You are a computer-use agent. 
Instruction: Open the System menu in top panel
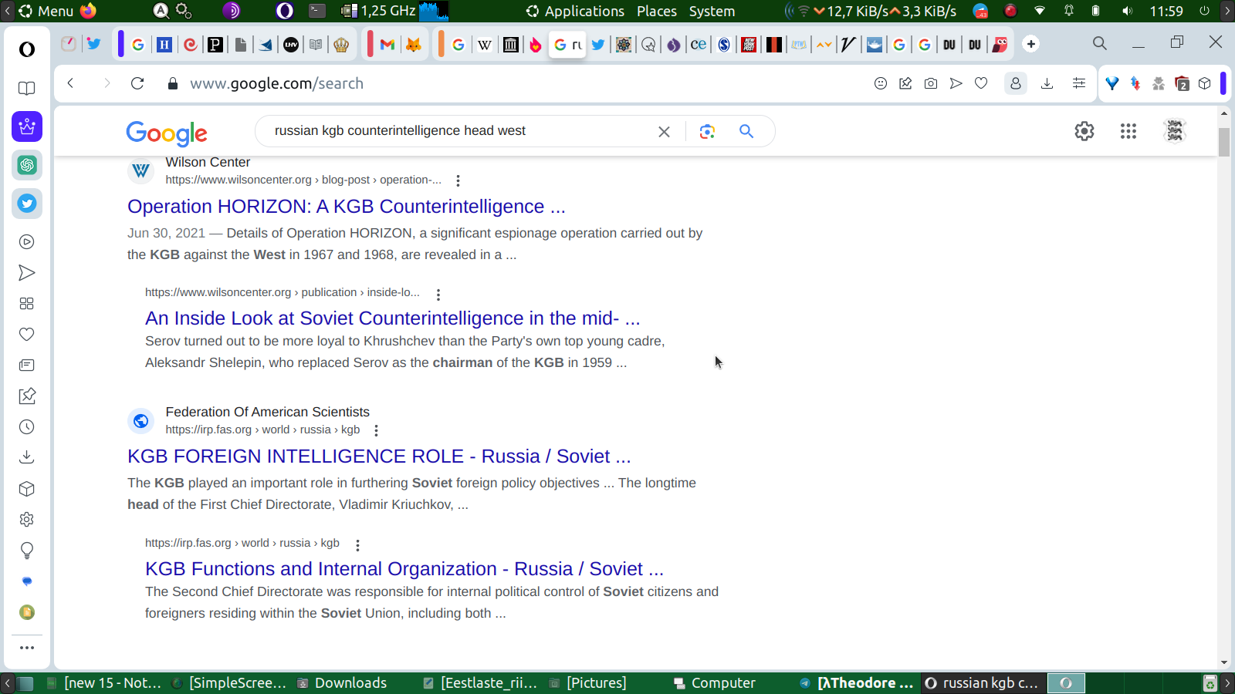point(712,11)
